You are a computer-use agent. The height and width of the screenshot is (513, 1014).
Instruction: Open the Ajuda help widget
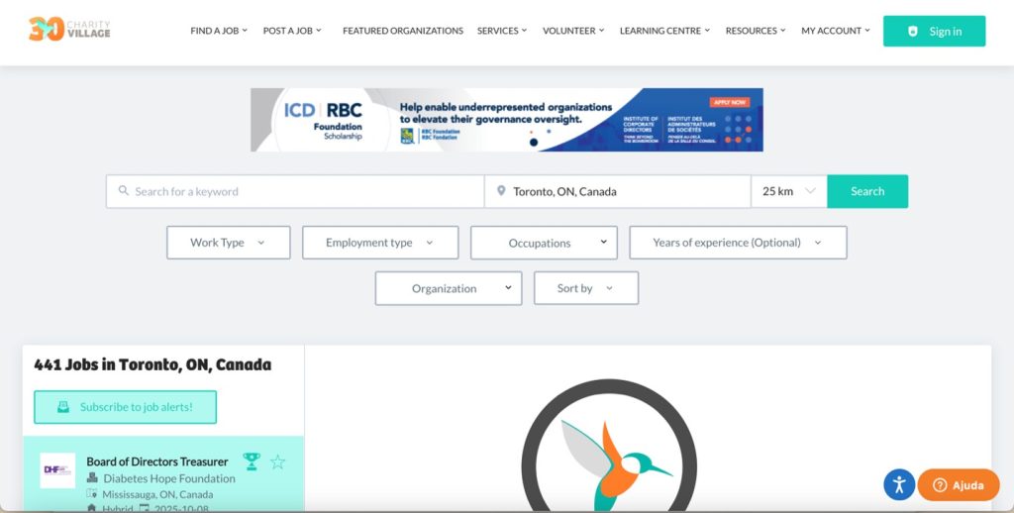pos(959,485)
